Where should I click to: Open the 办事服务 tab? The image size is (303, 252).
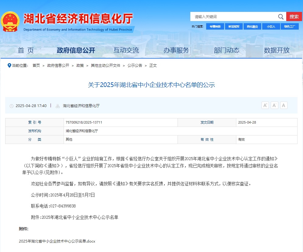[176, 50]
